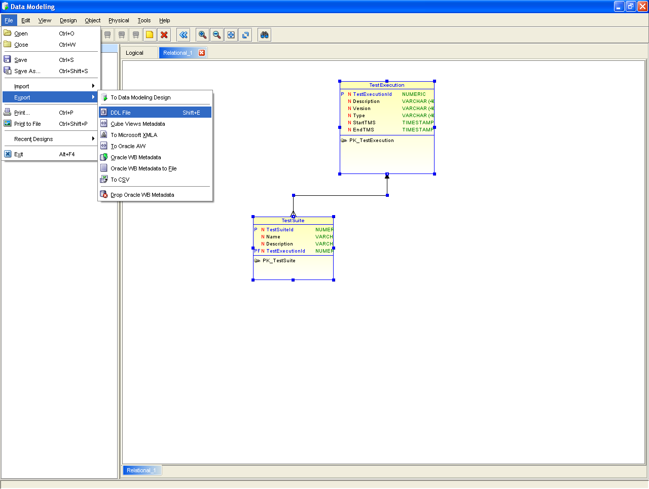Click the grayed table icon with minus sign
The image size is (649, 489).
pos(136,34)
